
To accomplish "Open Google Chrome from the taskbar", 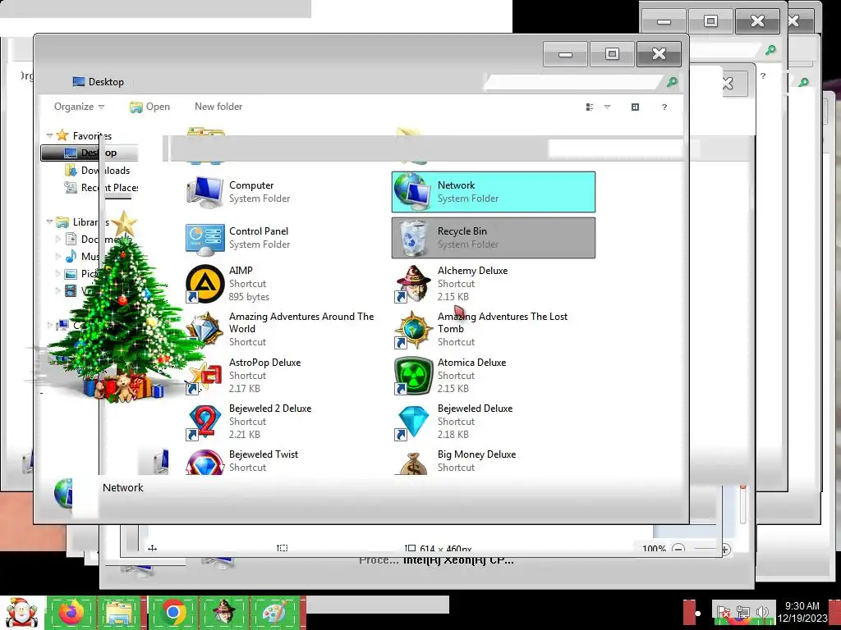I will (x=173, y=612).
